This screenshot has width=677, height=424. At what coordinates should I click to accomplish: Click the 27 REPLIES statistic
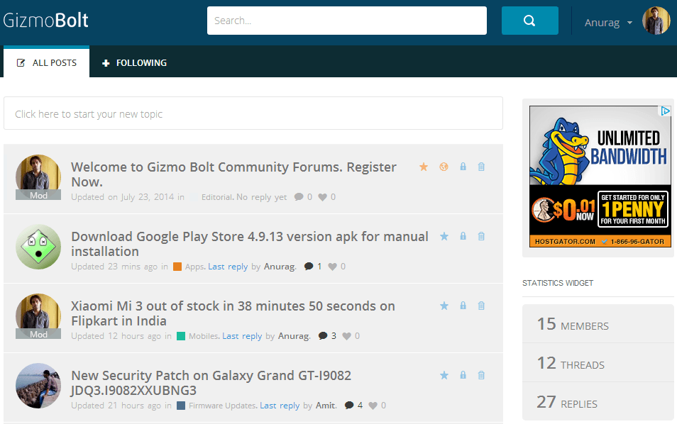click(598, 401)
